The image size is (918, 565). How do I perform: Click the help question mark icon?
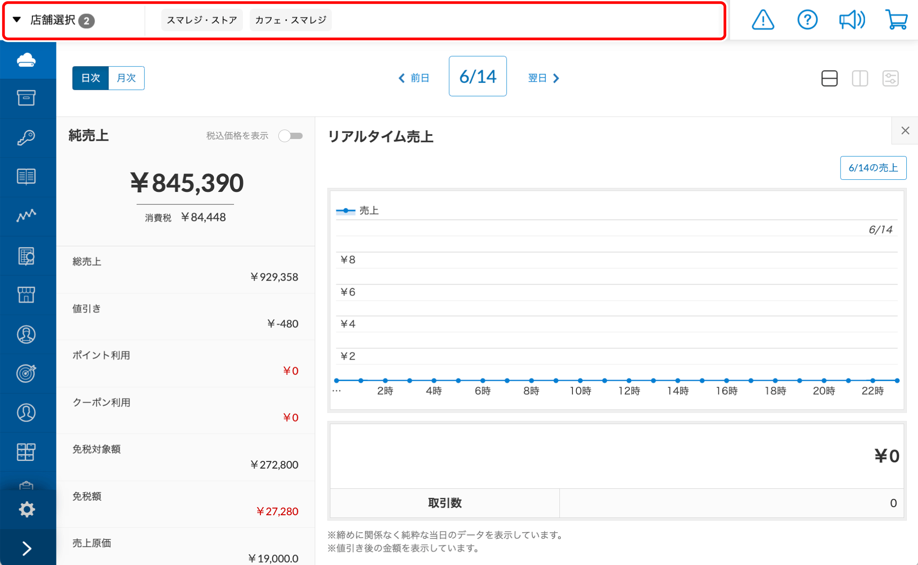(807, 20)
